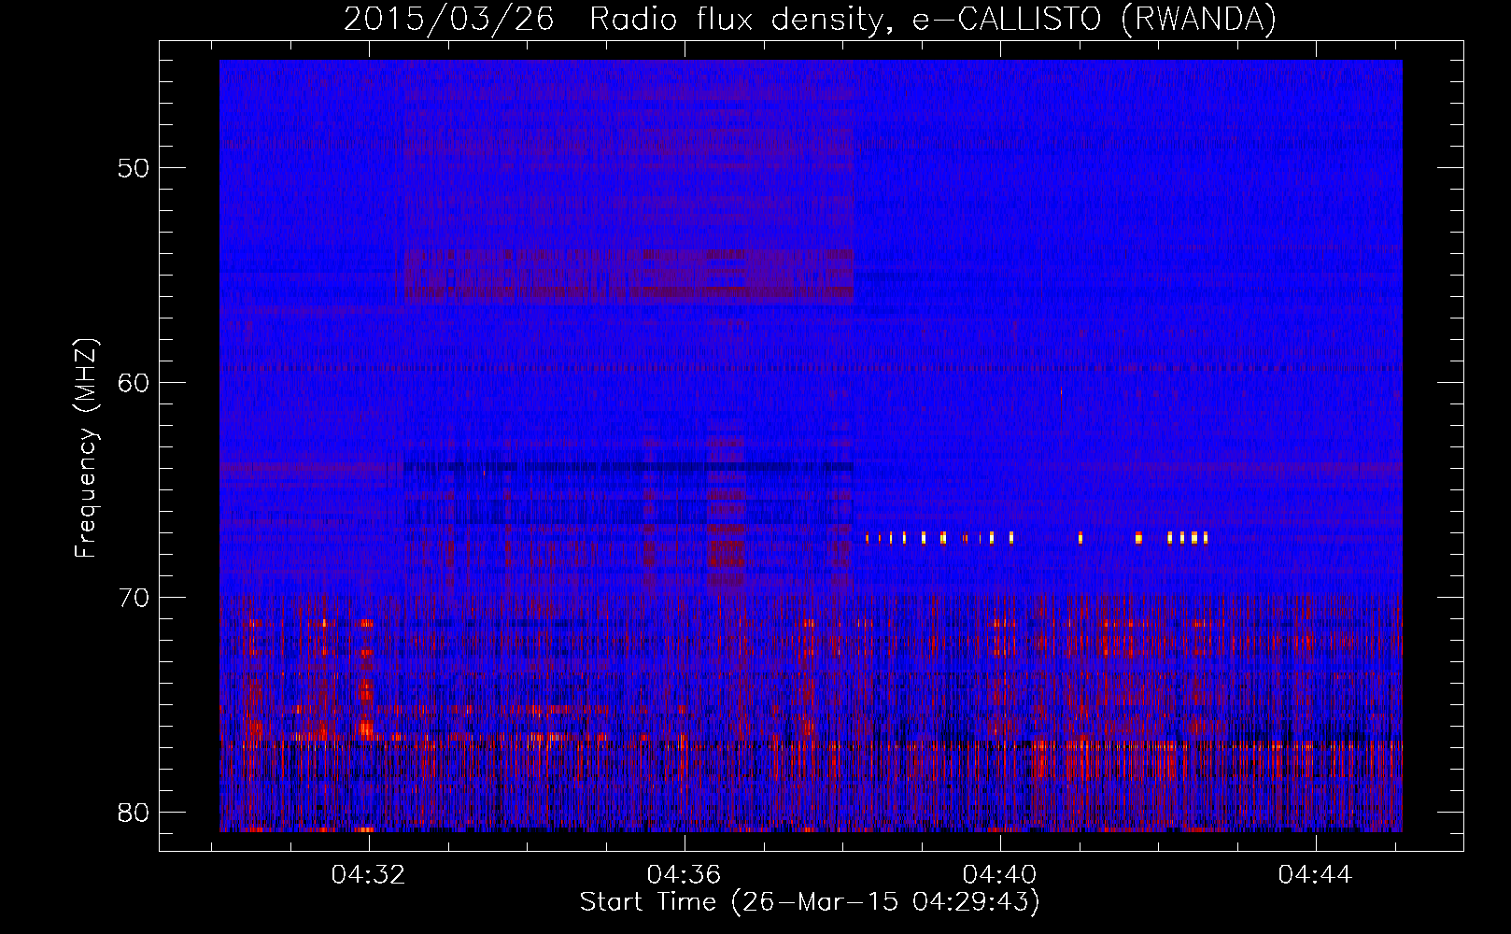This screenshot has width=1511, height=934.
Task: Click the 60 MHz frequency tick label
Action: click(x=134, y=383)
